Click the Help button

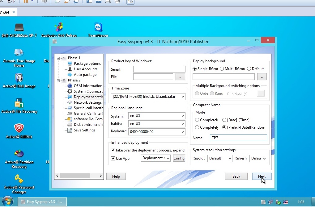116,176
